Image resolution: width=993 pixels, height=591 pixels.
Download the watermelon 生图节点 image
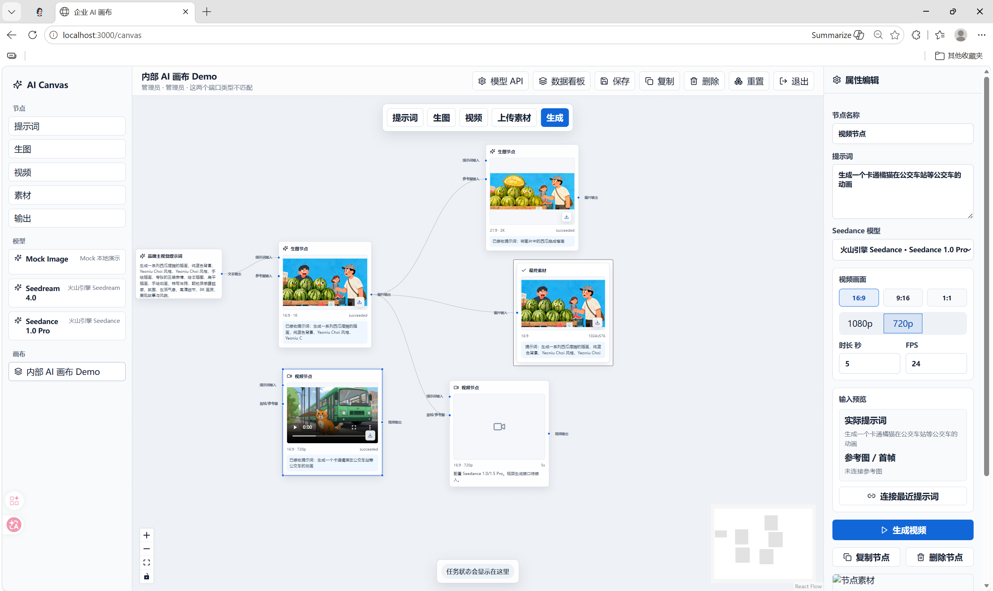point(360,302)
